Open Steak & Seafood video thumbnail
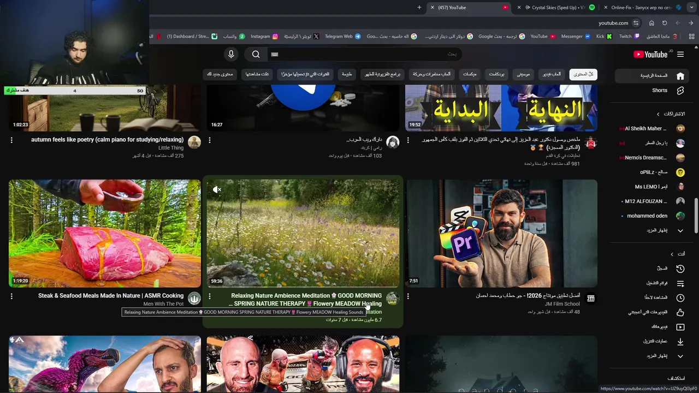Image resolution: width=699 pixels, height=393 pixels. [105, 233]
